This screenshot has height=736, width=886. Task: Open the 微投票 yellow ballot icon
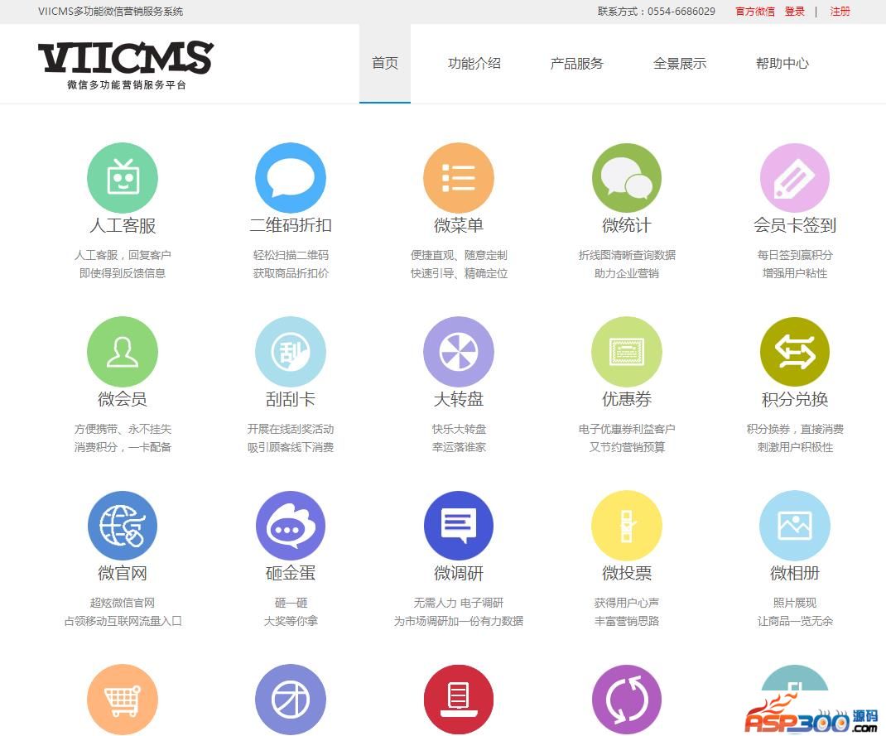[627, 526]
